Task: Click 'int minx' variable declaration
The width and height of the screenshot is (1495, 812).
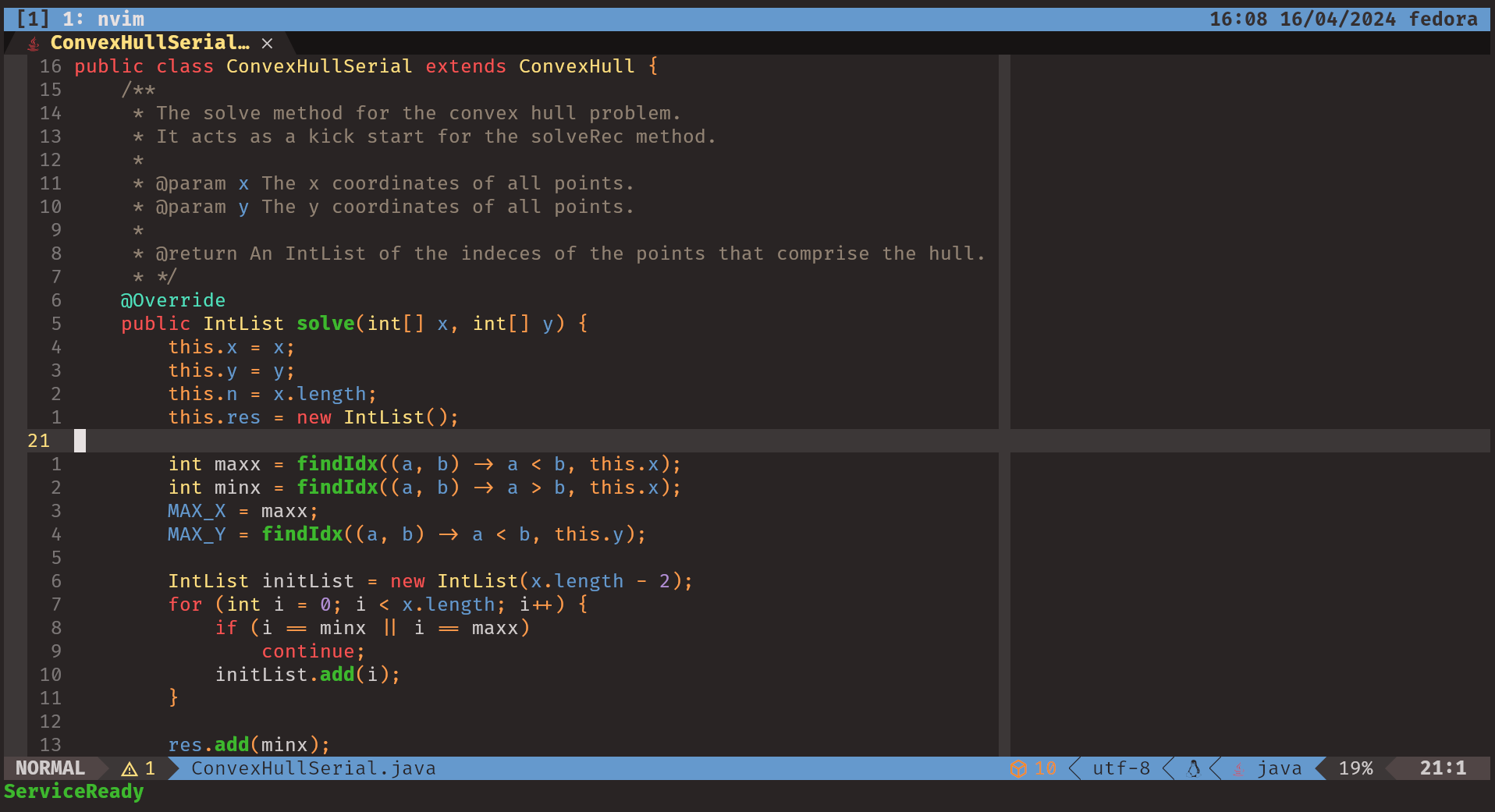Action: pyautogui.click(x=215, y=488)
